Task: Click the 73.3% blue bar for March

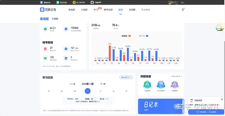Action: [114, 55]
